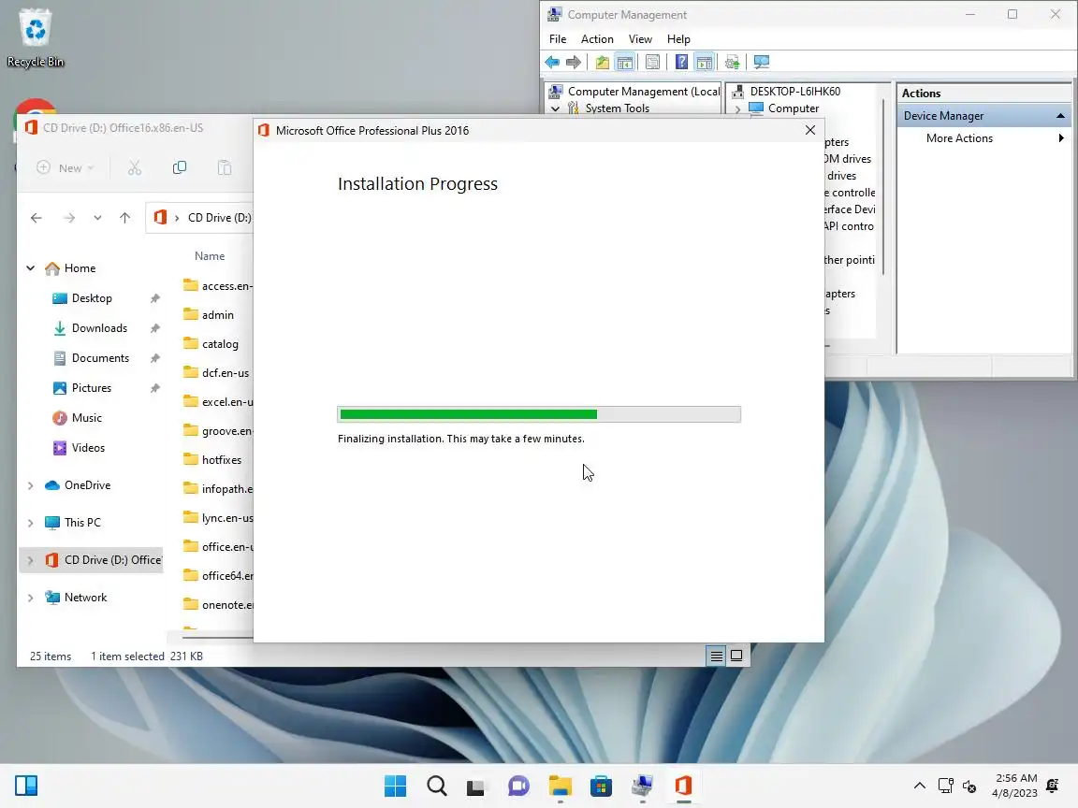The height and width of the screenshot is (808, 1078).
Task: Click Computer Management icon on taskbar
Action: [x=642, y=786]
